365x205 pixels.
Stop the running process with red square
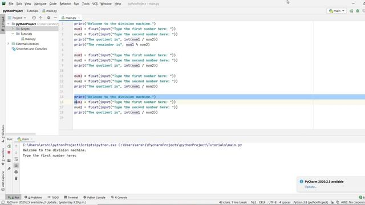point(9,153)
